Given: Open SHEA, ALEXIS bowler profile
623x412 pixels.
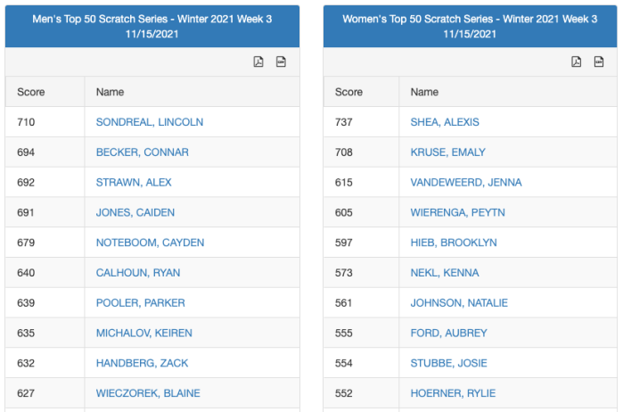Looking at the screenshot, I should point(445,122).
